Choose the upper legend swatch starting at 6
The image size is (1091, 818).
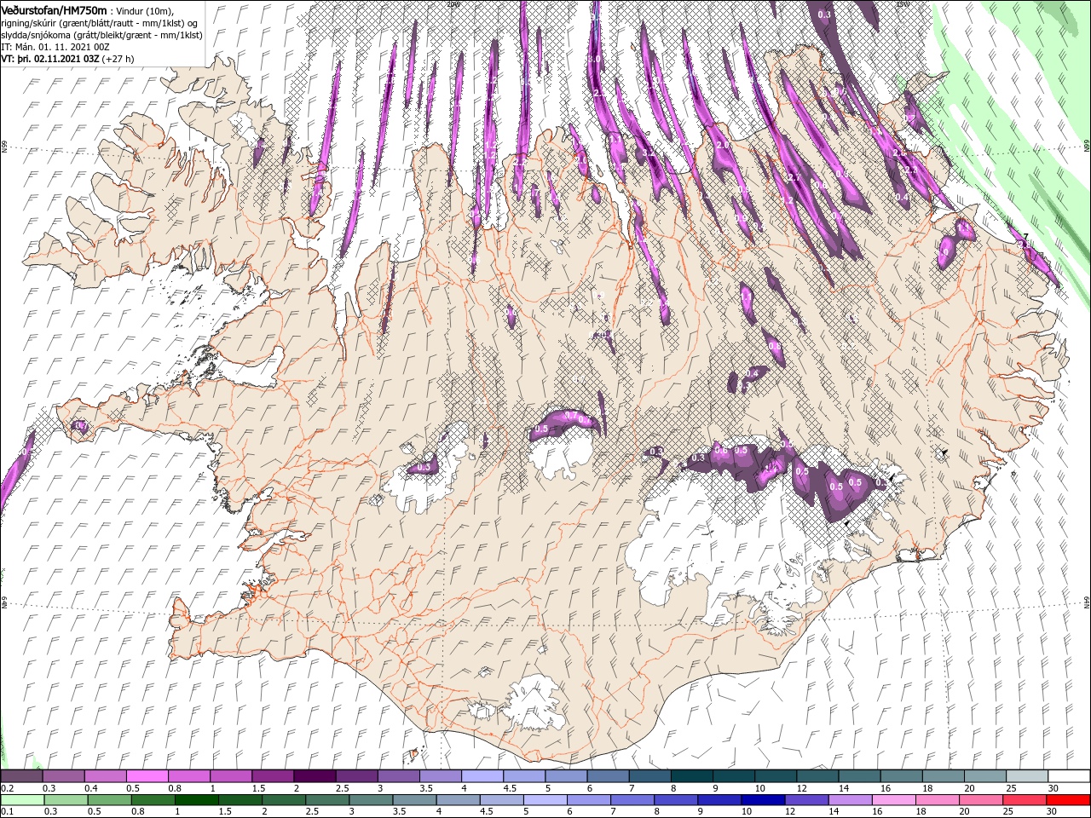(608, 776)
